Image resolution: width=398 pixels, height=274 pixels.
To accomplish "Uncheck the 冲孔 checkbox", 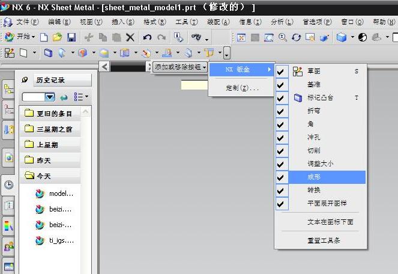I will coord(282,138).
